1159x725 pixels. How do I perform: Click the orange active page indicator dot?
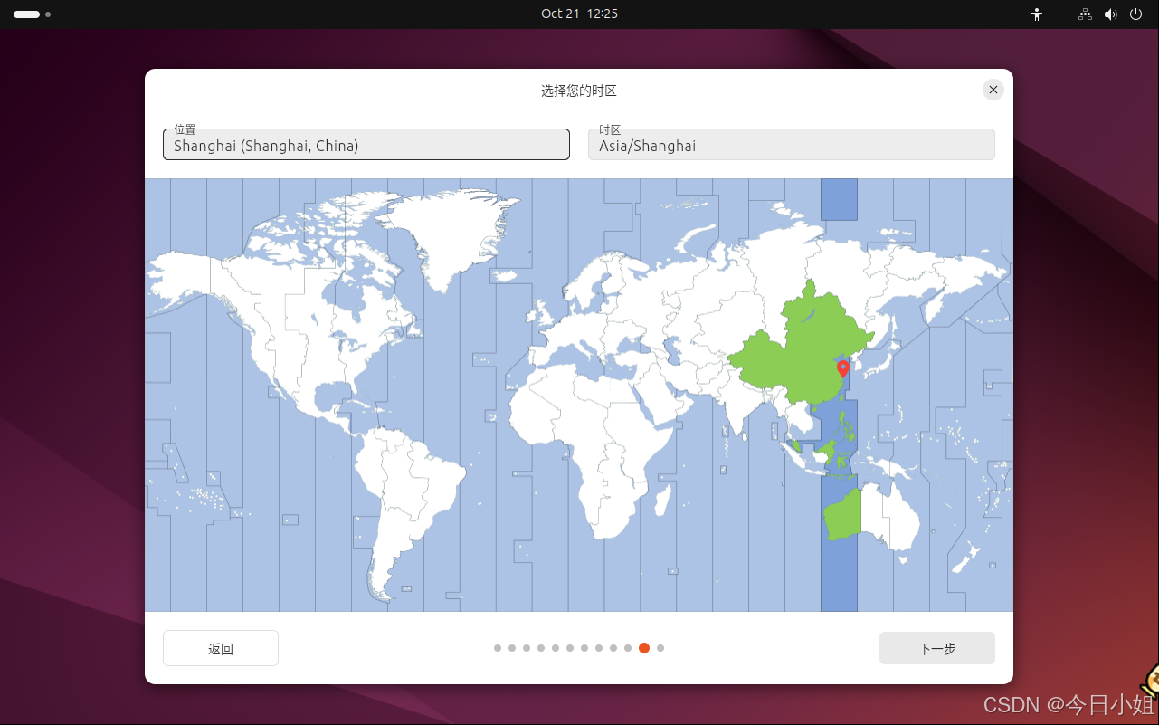click(643, 648)
